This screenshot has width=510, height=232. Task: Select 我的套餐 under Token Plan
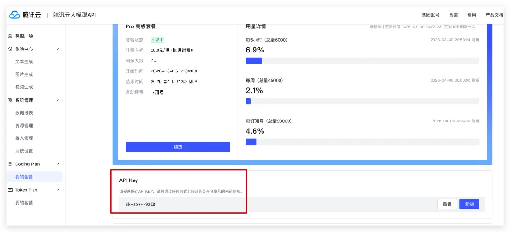(24, 203)
